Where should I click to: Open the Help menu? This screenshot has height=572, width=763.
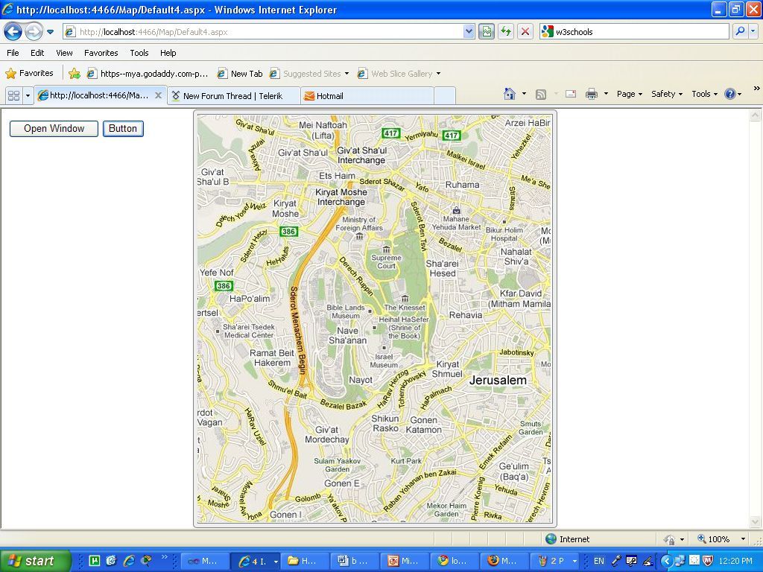168,53
